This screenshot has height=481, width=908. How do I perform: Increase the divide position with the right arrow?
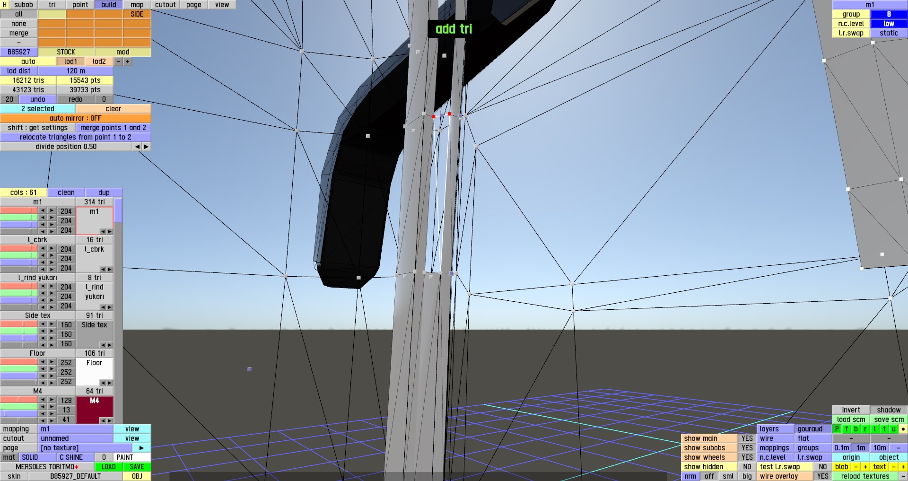click(146, 147)
